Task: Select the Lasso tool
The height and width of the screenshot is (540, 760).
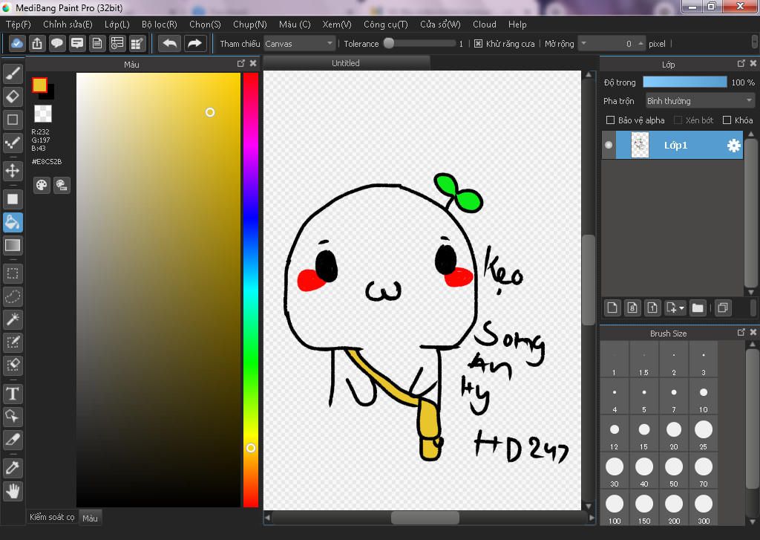Action: pyautogui.click(x=13, y=296)
